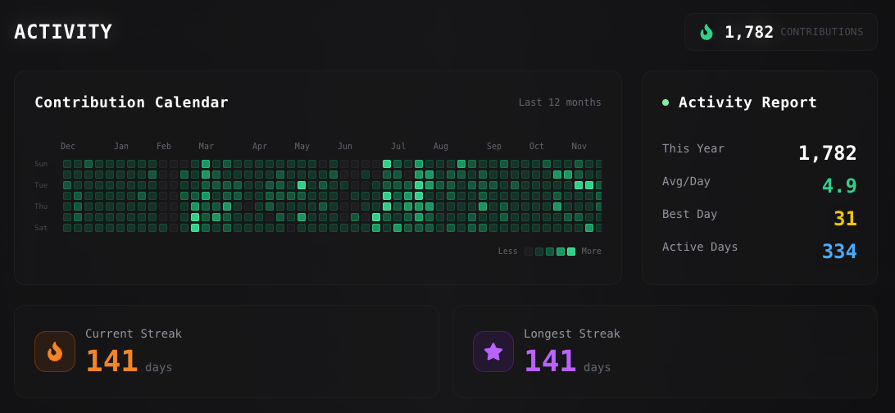This screenshot has width=895, height=413.
Task: Click the Sat weekday row label
Action: click(x=41, y=228)
